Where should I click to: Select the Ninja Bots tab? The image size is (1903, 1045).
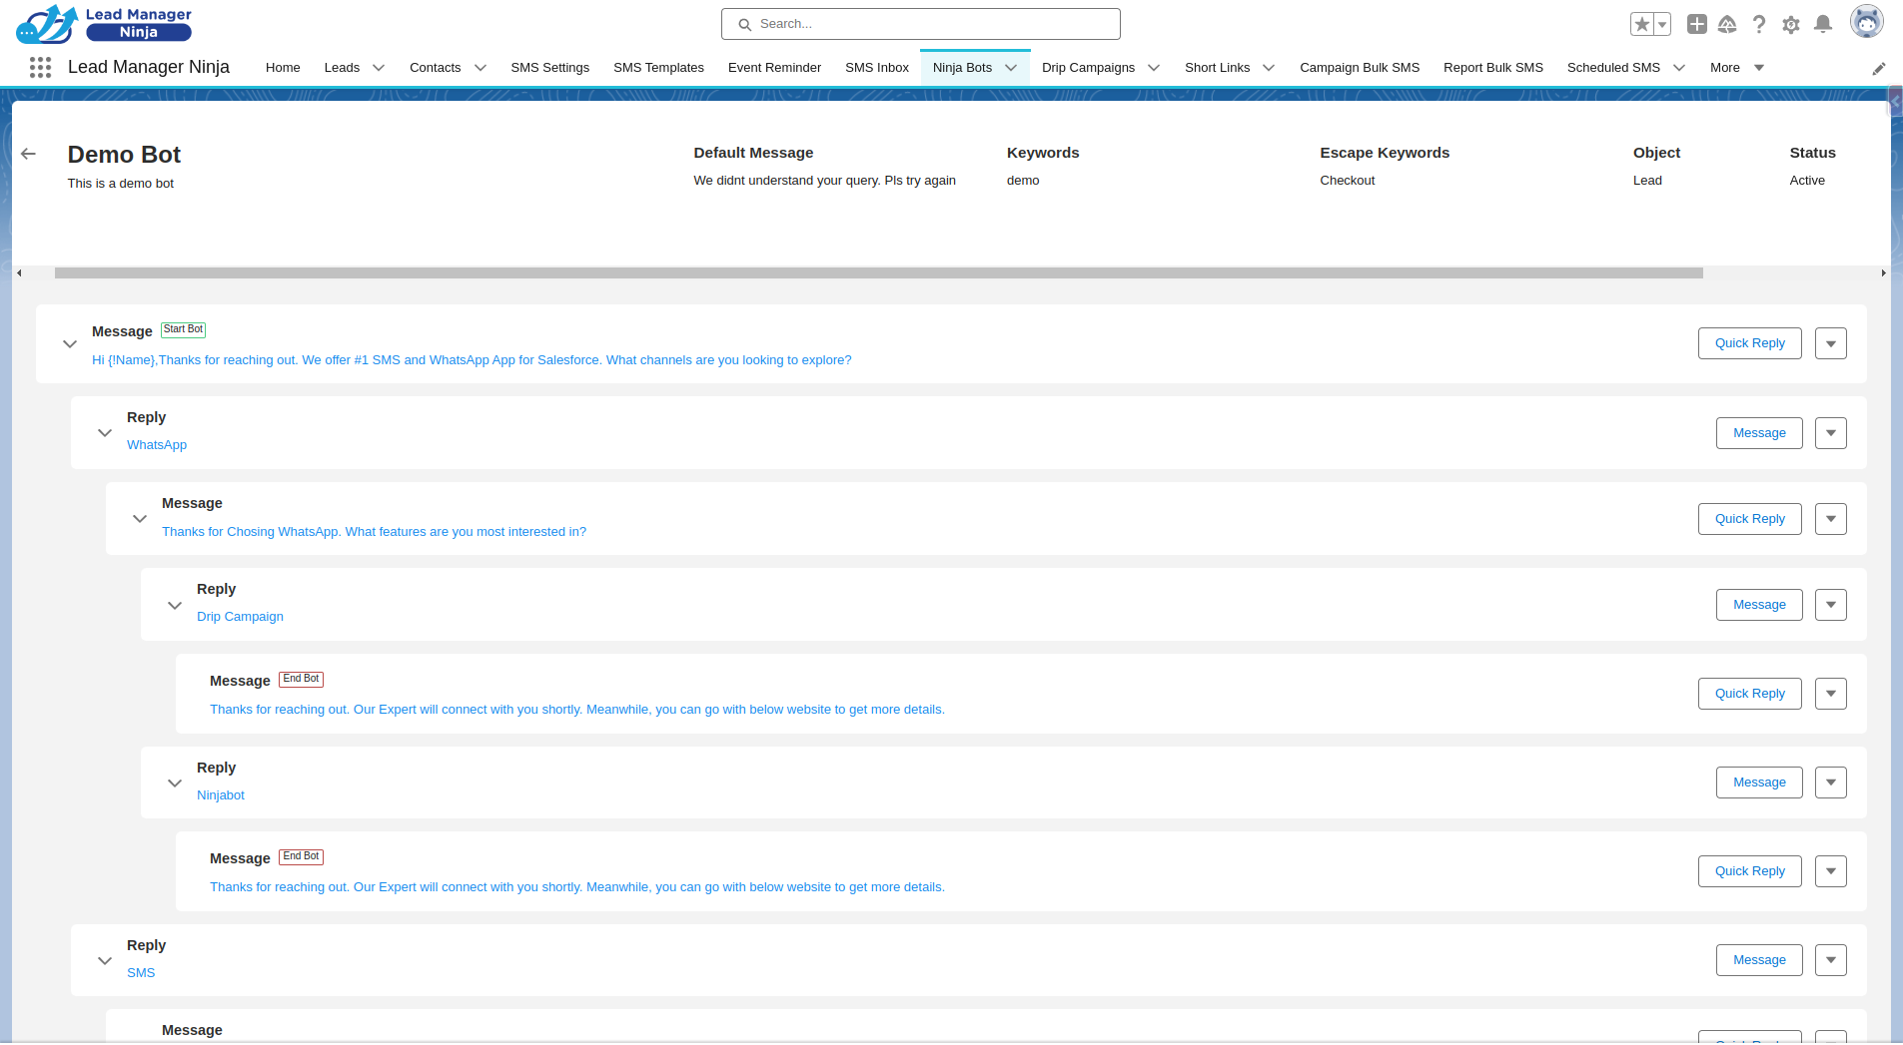(962, 68)
